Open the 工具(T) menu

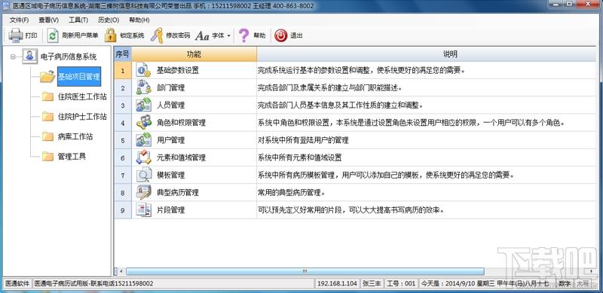pos(78,20)
